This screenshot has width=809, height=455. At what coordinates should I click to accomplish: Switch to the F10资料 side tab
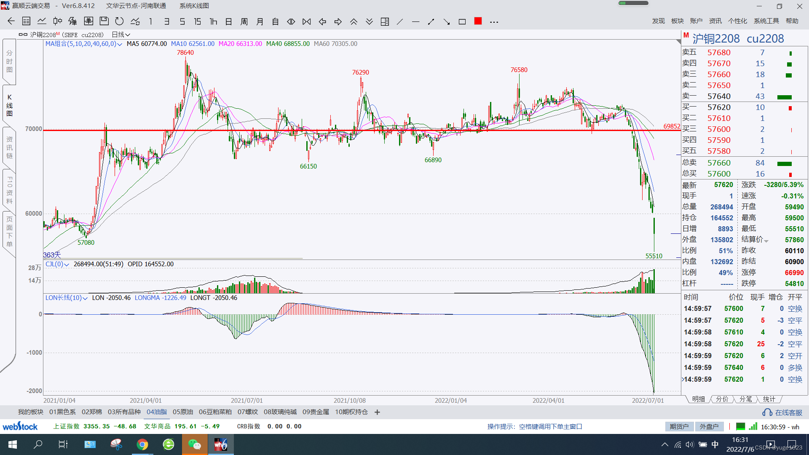[x=9, y=190]
